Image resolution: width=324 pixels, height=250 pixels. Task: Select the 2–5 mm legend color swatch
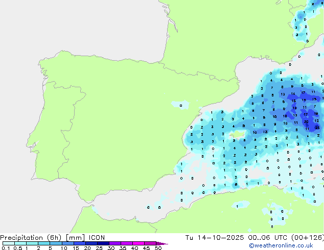pyautogui.click(x=44, y=243)
